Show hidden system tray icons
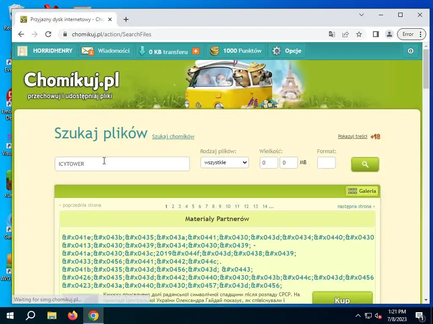The width and height of the screenshot is (433, 324). (358, 316)
